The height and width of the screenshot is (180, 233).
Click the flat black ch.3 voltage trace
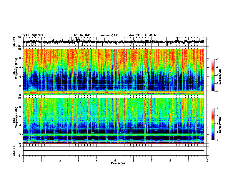114,151
